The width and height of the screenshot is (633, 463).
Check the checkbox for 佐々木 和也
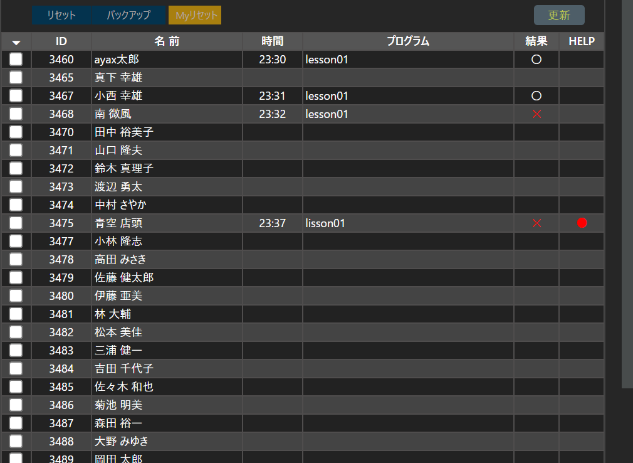[15, 386]
